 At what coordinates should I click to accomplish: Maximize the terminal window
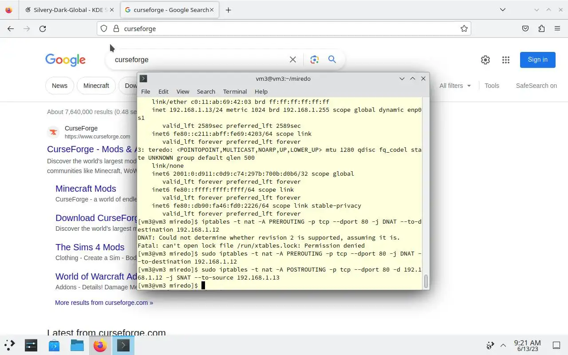point(413,79)
